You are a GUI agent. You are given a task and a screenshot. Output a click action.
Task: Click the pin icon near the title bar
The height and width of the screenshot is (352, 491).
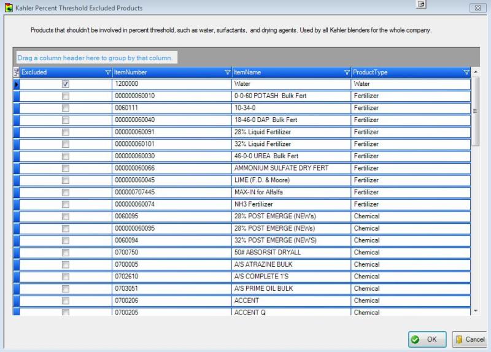point(421,4)
